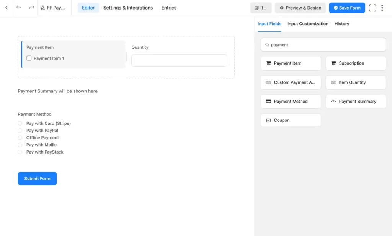Click the Payment Method field label
Screen dimensions: 392x236
click(x=34, y=114)
